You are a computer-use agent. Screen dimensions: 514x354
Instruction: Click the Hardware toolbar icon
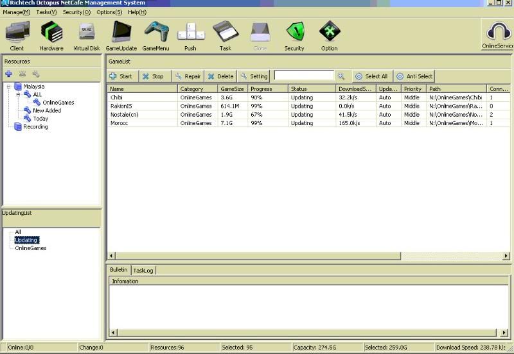(x=51, y=32)
